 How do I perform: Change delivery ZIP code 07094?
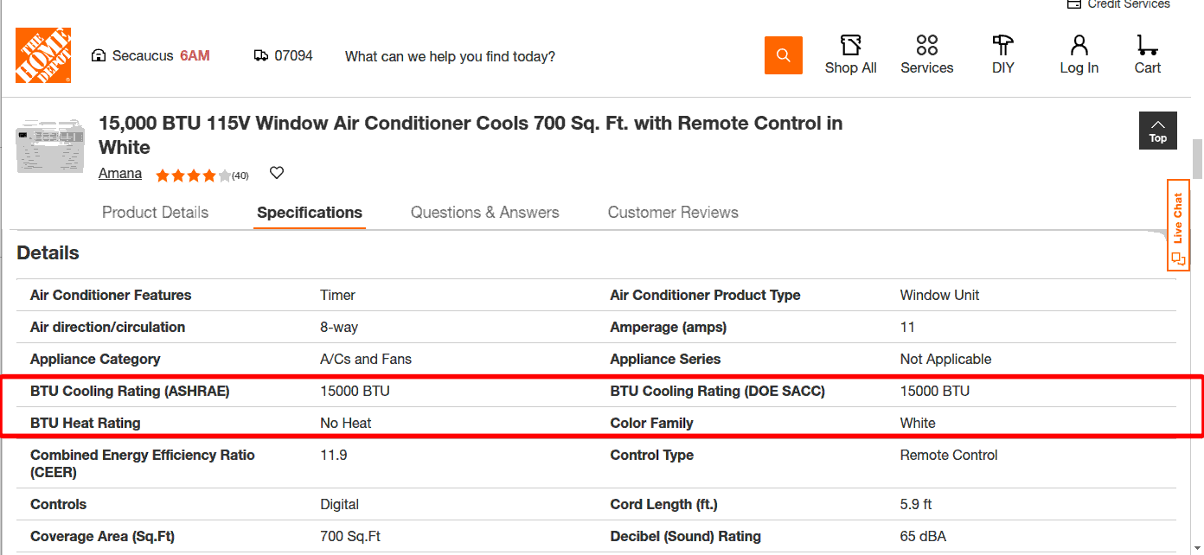pos(284,55)
